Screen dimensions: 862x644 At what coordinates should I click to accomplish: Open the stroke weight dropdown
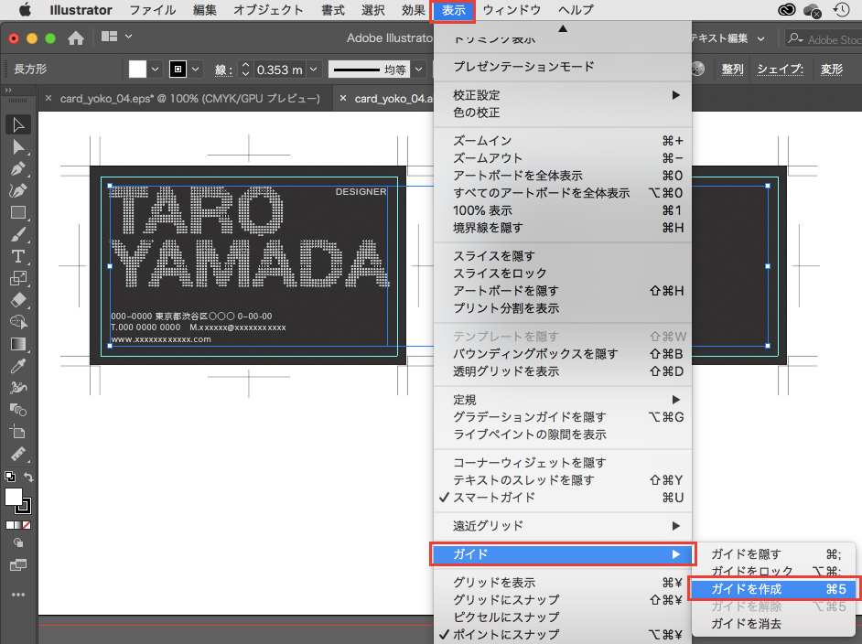[314, 70]
